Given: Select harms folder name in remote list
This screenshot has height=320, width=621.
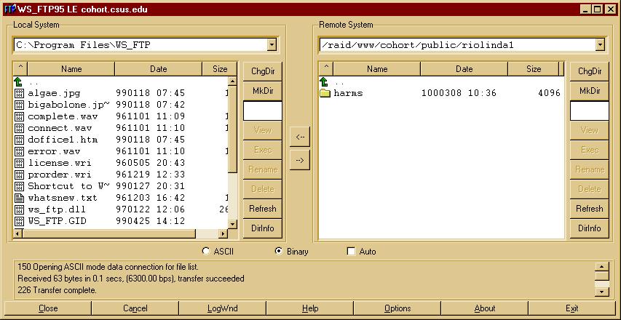Looking at the screenshot, I should pos(348,93).
